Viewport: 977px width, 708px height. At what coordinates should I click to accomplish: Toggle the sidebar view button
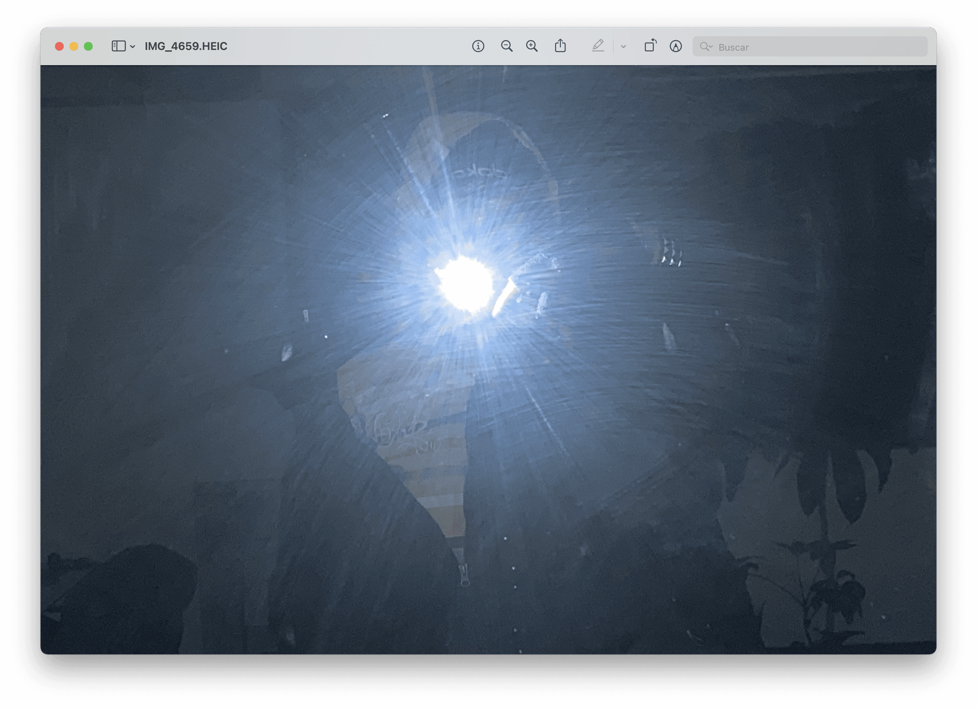(118, 46)
